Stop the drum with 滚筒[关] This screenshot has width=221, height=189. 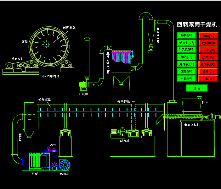(208, 72)
